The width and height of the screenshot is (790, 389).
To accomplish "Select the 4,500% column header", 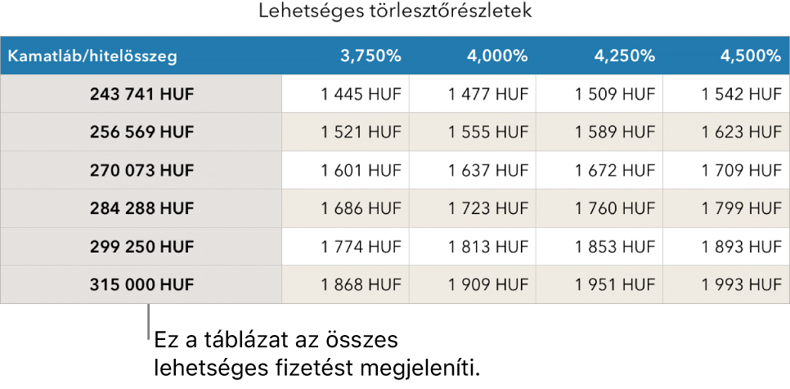I will pos(726,56).
